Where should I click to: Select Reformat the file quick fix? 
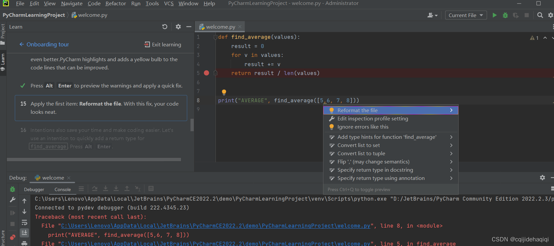pyautogui.click(x=391, y=110)
